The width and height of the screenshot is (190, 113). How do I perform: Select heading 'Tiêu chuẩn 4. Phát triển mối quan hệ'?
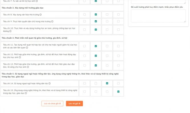point(35,38)
